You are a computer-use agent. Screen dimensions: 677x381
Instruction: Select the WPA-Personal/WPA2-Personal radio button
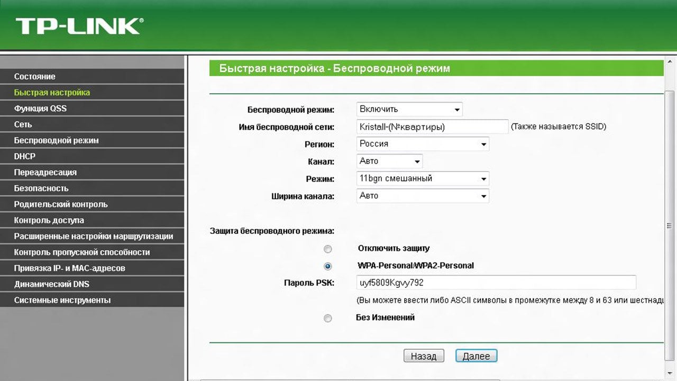[x=328, y=266]
